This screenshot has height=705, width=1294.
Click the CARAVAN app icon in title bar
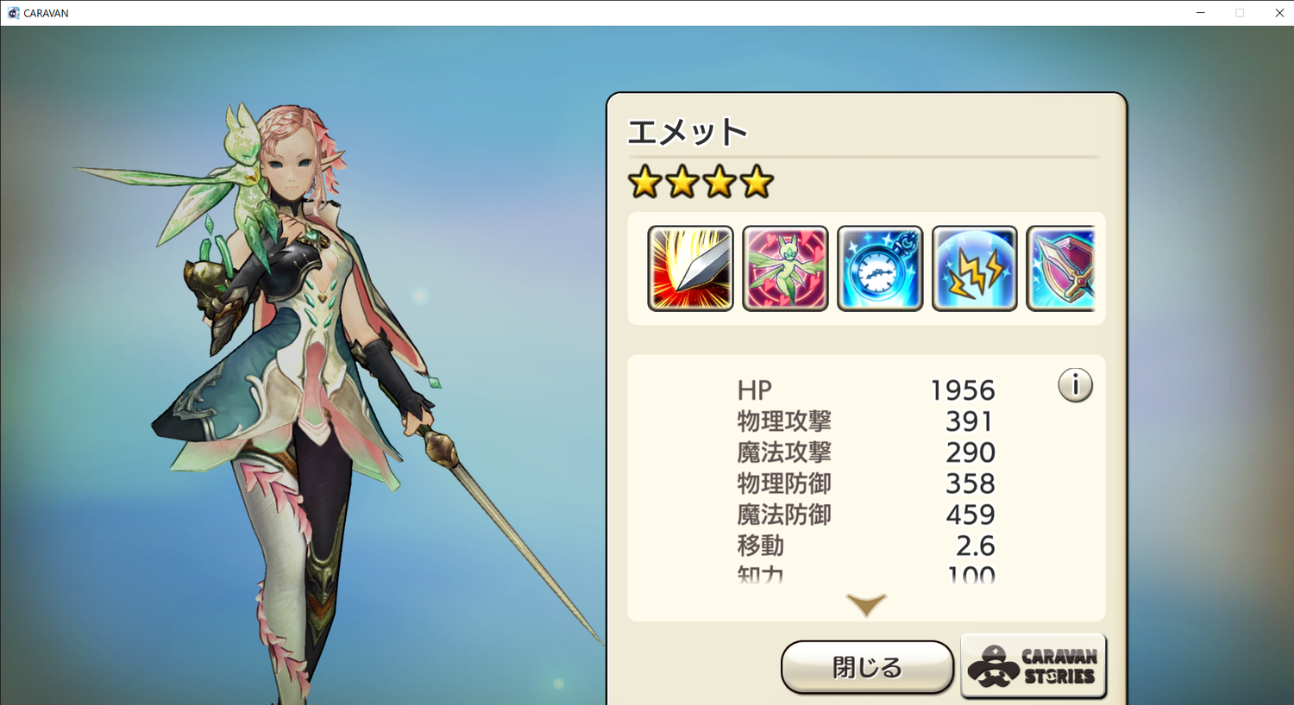pos(13,13)
